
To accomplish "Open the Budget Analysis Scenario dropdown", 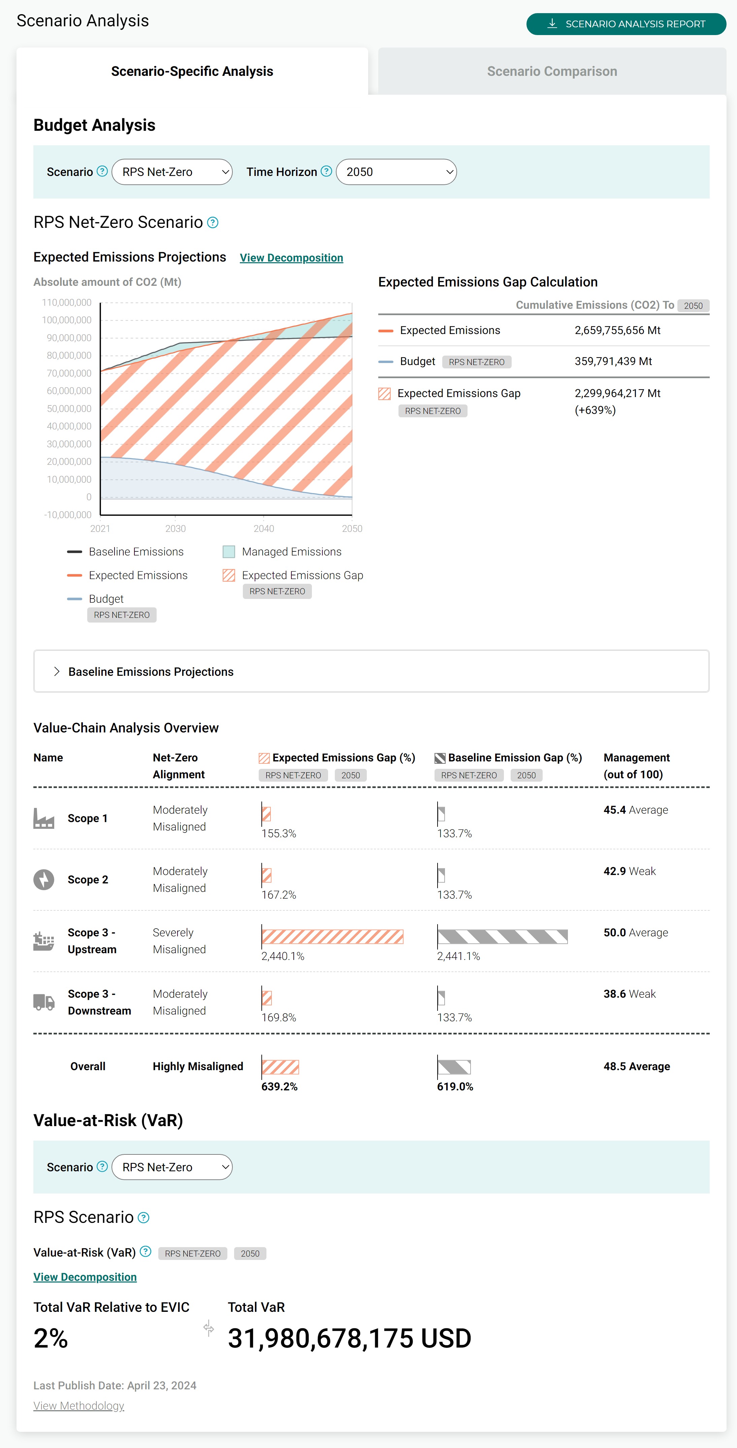I will tap(172, 172).
